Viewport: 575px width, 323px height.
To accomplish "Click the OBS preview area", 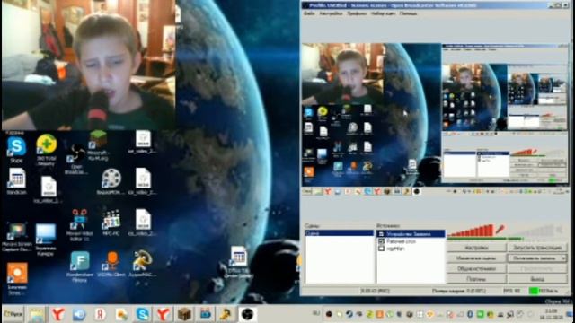I will click(x=435, y=115).
